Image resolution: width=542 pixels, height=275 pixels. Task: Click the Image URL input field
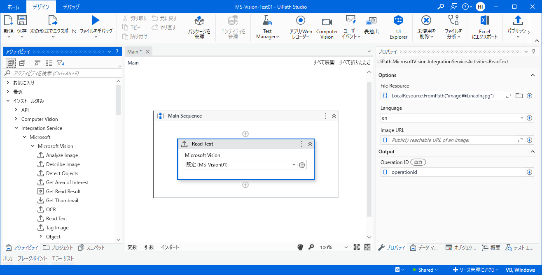tap(452, 140)
